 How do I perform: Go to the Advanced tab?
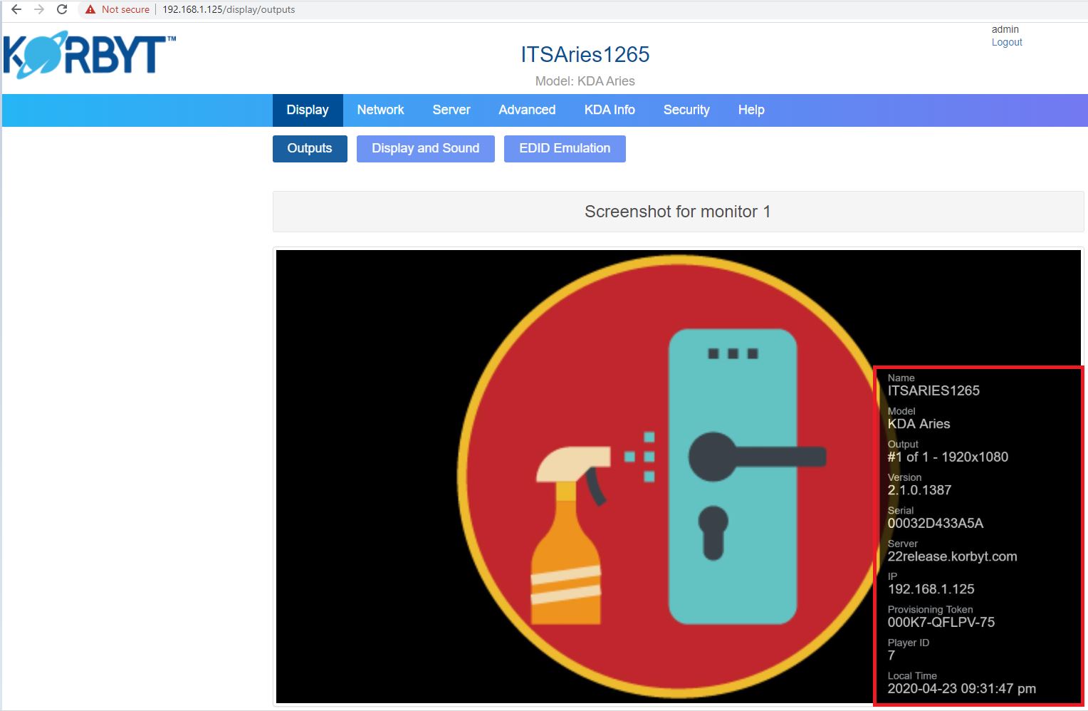point(527,110)
